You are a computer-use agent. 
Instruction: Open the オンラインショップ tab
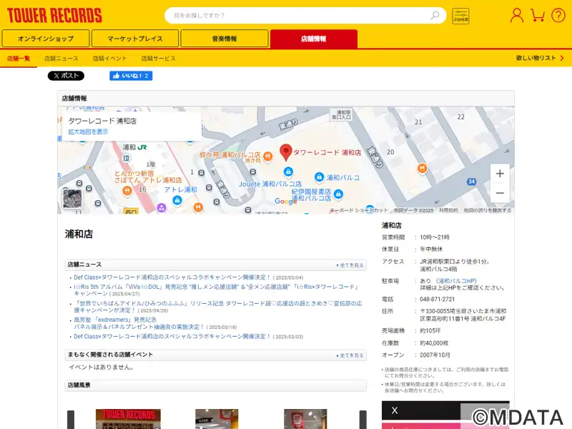46,39
